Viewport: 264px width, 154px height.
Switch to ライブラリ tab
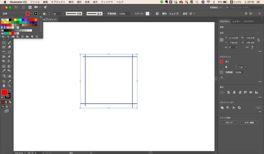(x=249, y=21)
